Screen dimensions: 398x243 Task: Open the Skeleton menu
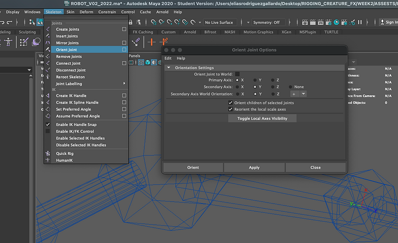coord(53,12)
